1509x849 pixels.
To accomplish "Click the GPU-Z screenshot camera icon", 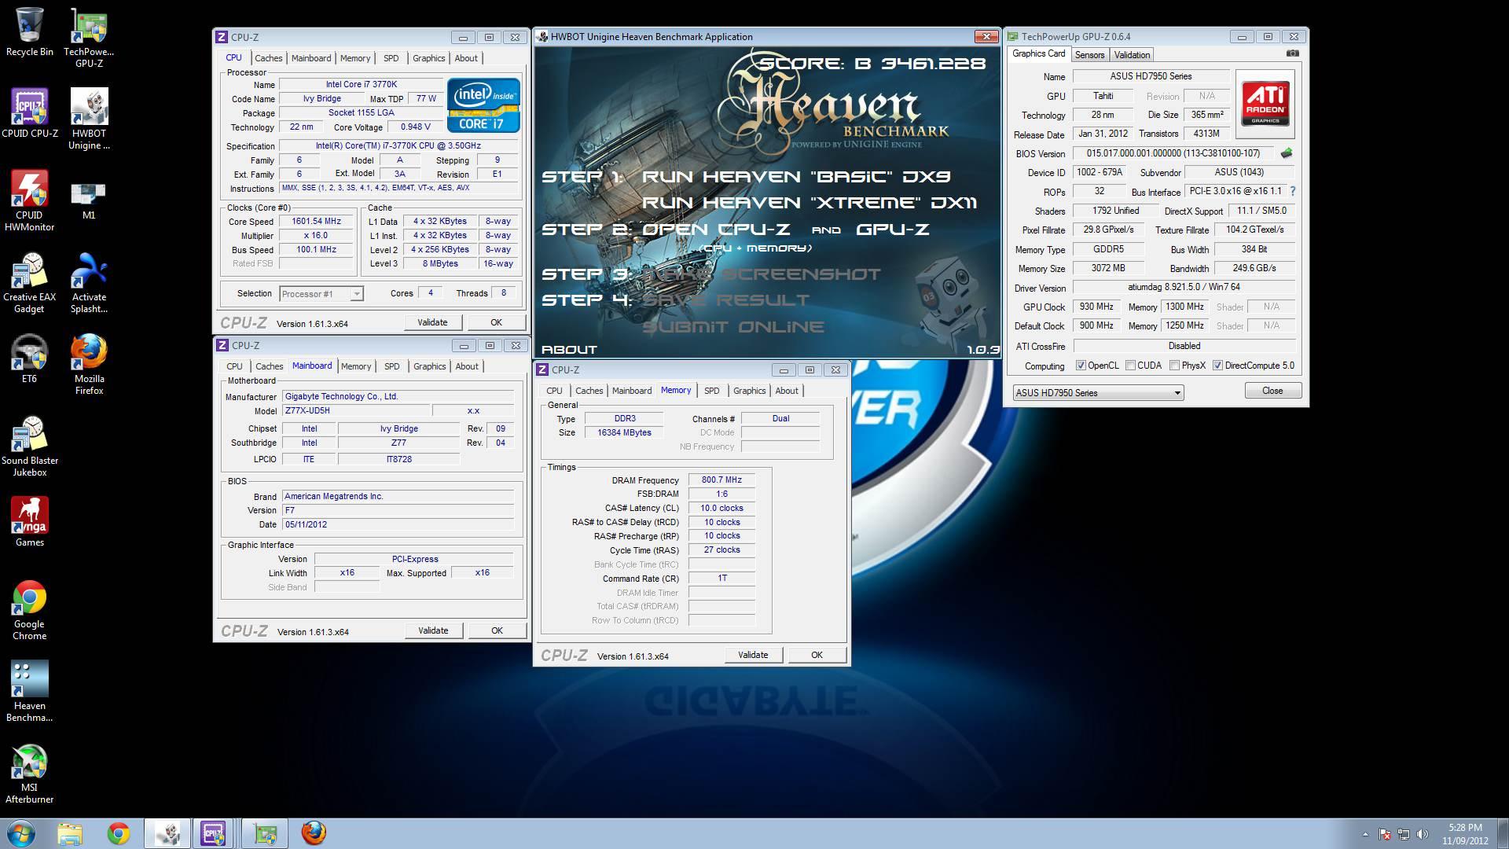I will pos(1293,53).
